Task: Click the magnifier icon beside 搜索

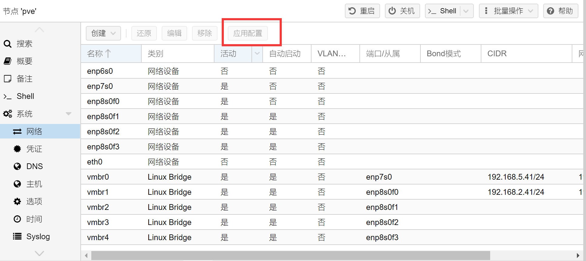Action: point(8,44)
